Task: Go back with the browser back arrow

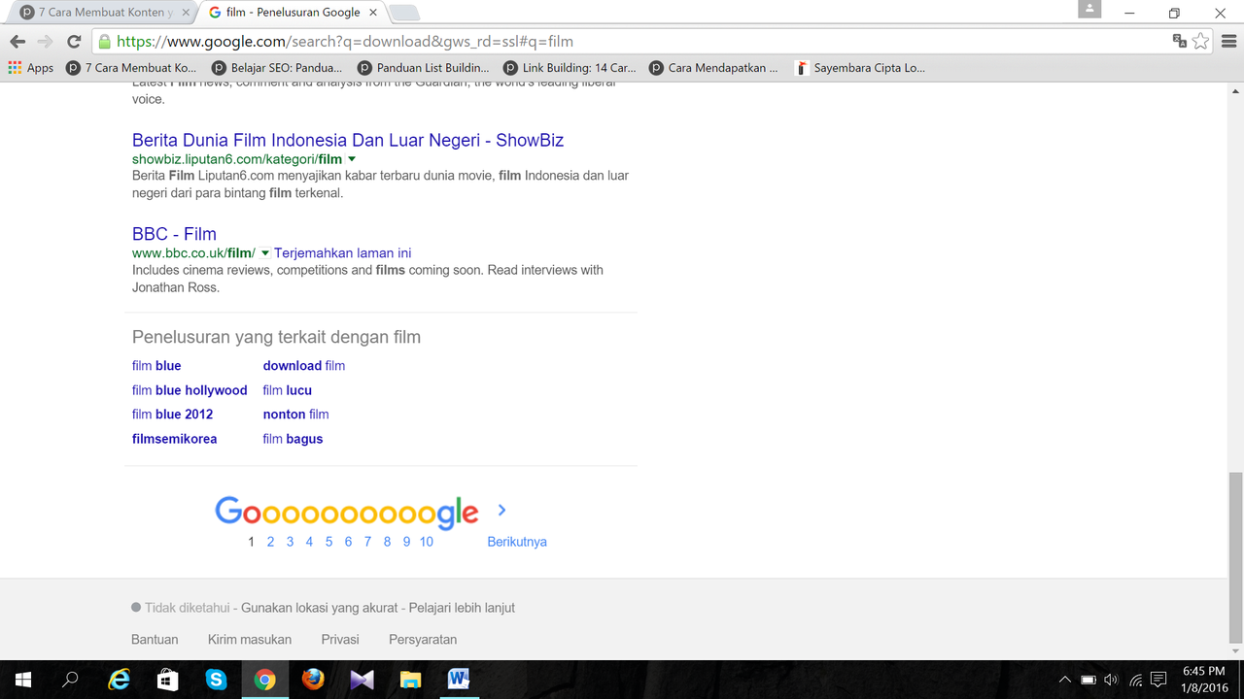Action: click(17, 42)
